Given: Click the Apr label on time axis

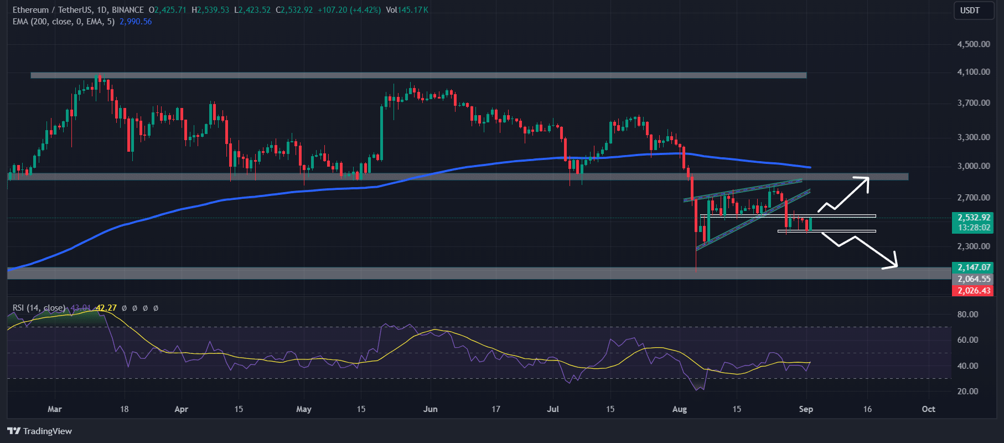Looking at the screenshot, I should tap(182, 409).
